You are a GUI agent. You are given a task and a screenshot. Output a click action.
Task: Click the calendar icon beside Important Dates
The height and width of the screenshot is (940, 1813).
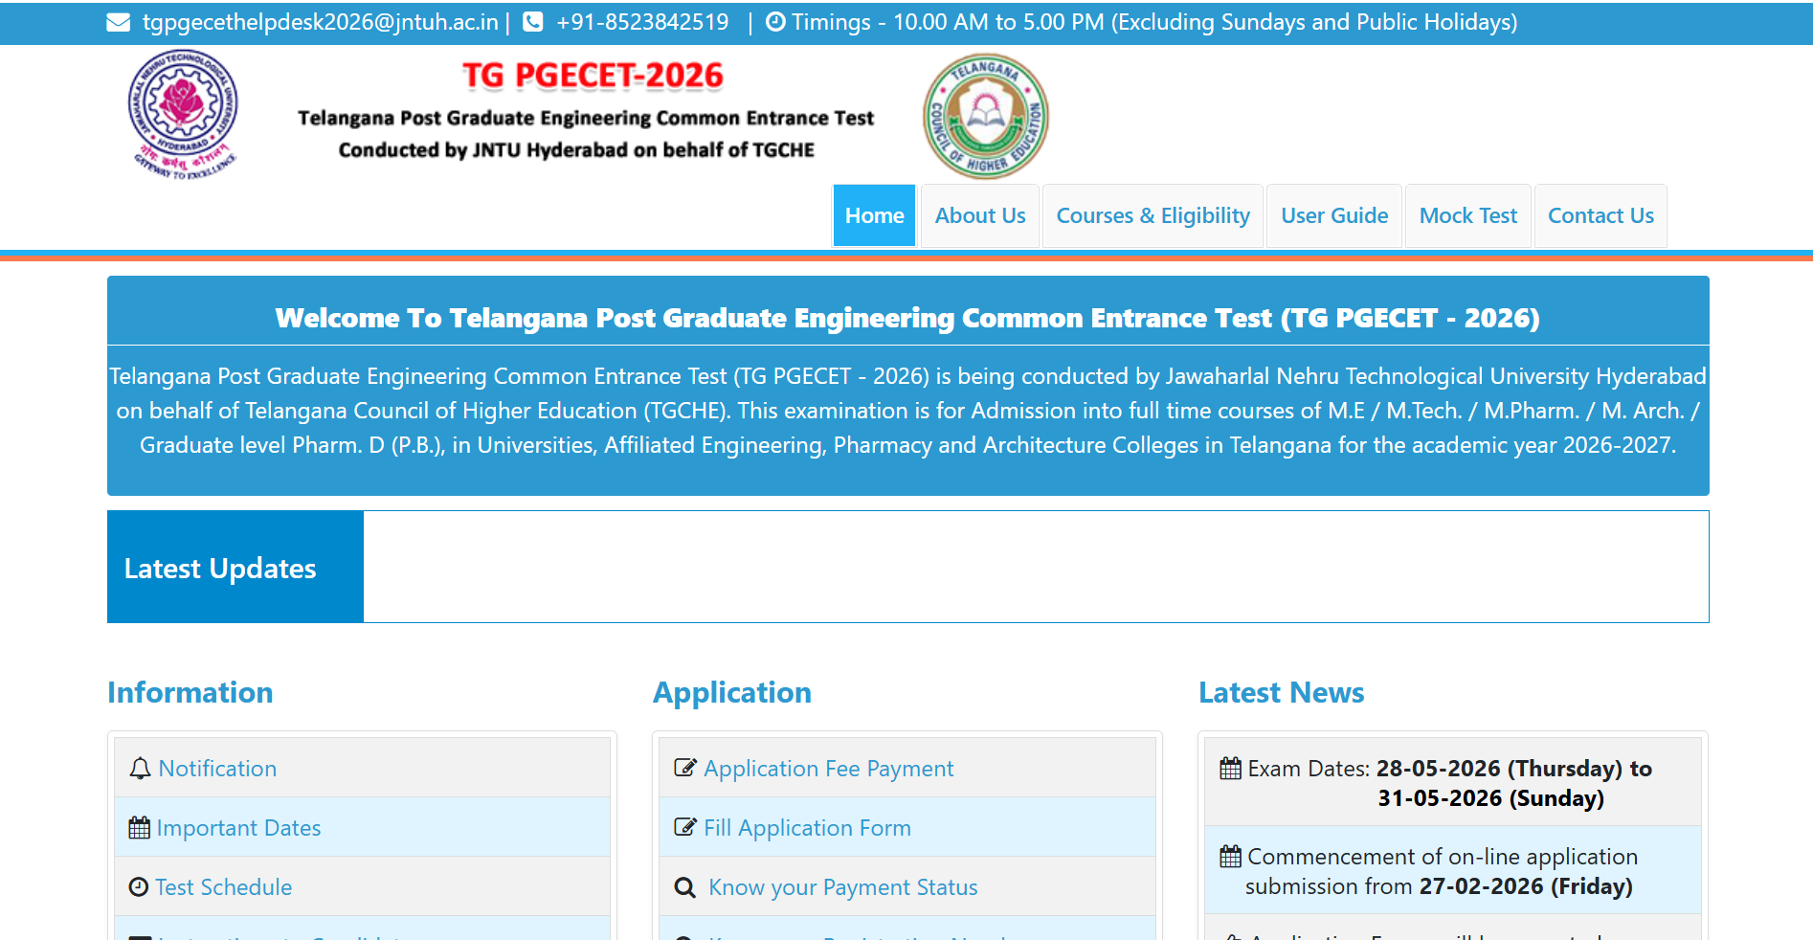(x=138, y=827)
